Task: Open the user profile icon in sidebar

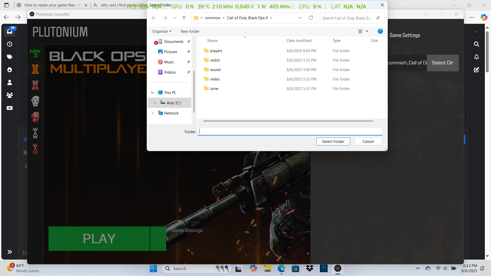Action: (9, 82)
